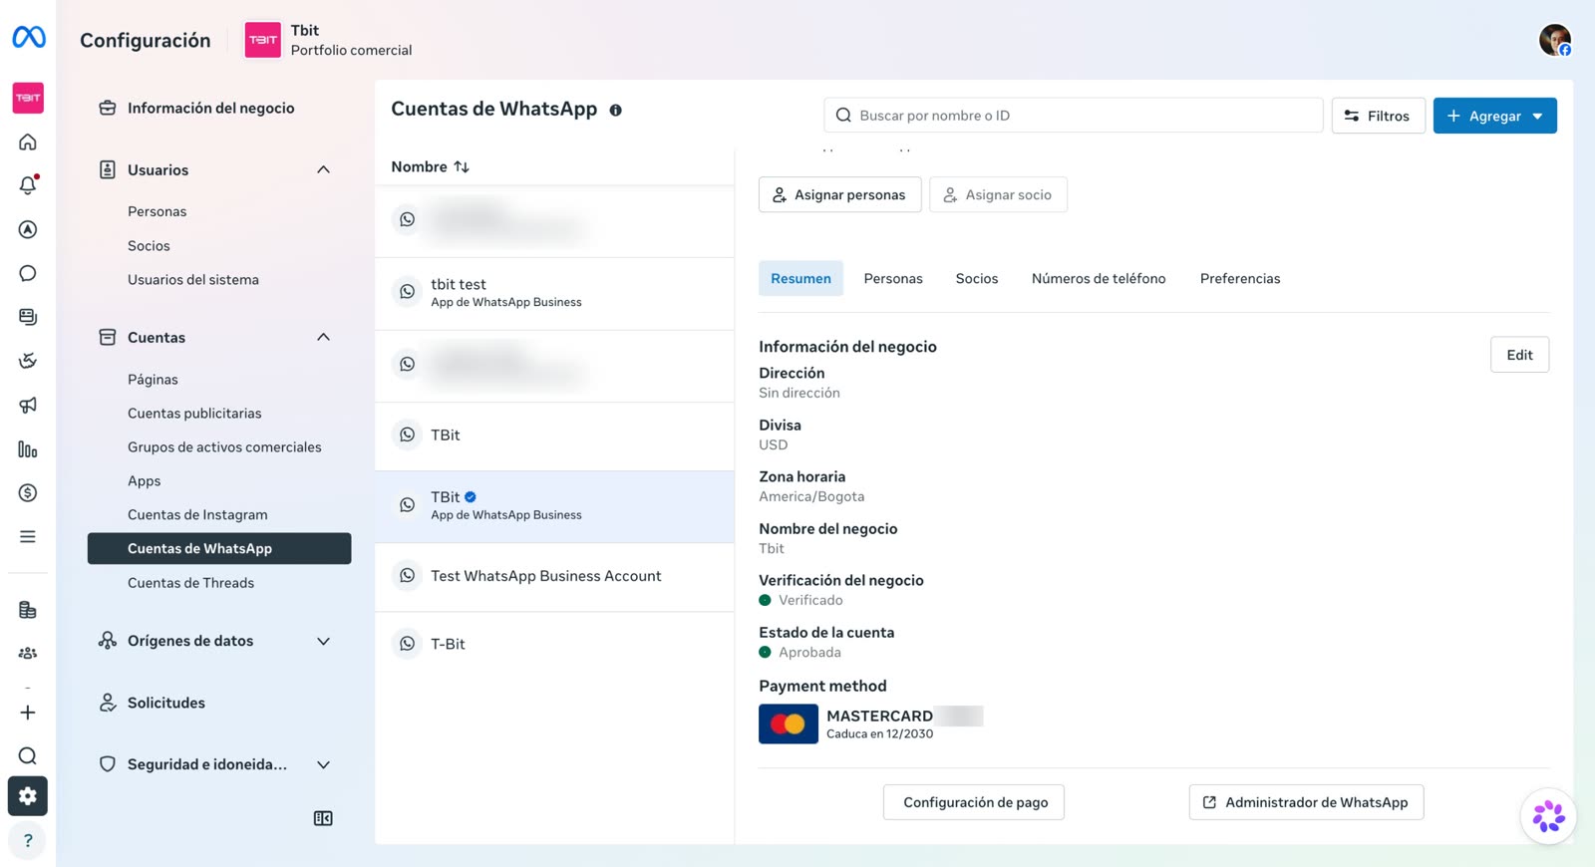This screenshot has height=867, width=1595.
Task: Click Asignar personas button
Action: tap(839, 194)
